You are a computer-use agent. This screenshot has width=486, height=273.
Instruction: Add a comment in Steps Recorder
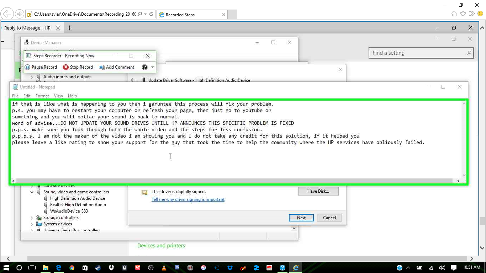[x=117, y=67]
